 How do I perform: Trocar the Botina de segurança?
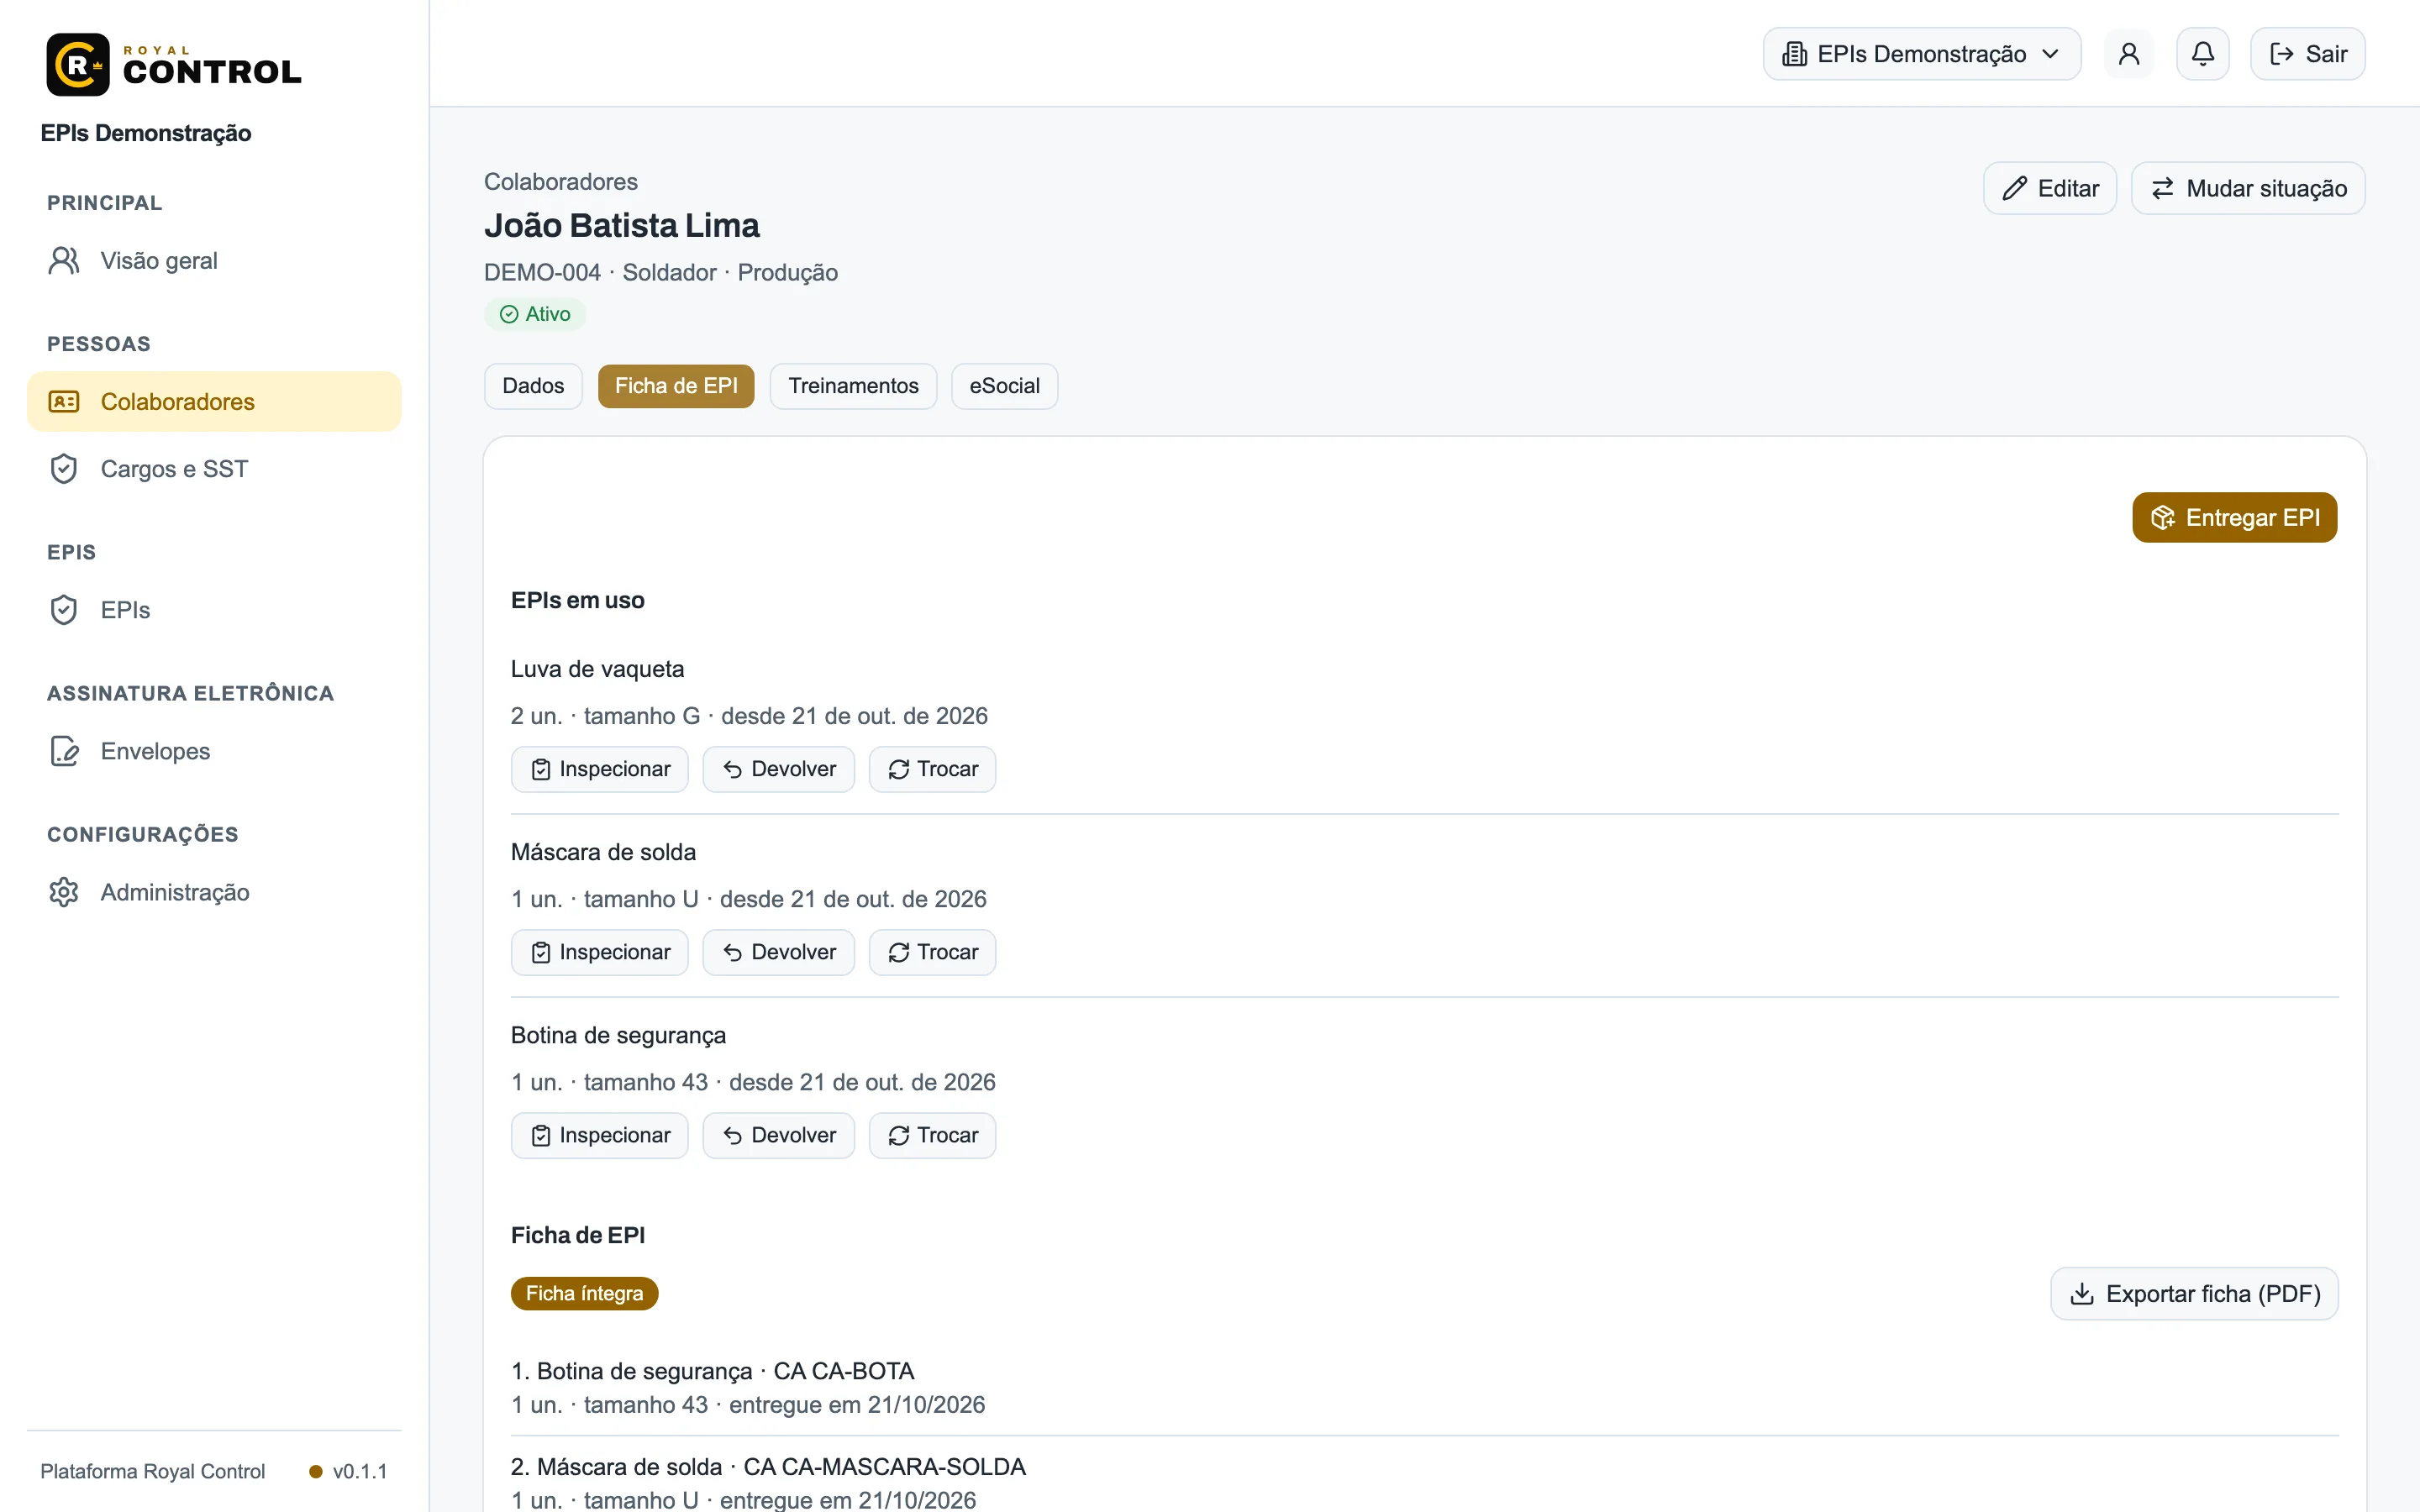(x=932, y=1135)
